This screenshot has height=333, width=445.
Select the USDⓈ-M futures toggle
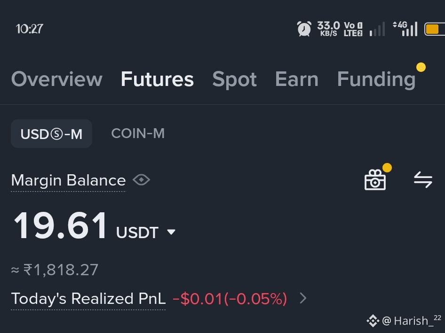point(51,134)
